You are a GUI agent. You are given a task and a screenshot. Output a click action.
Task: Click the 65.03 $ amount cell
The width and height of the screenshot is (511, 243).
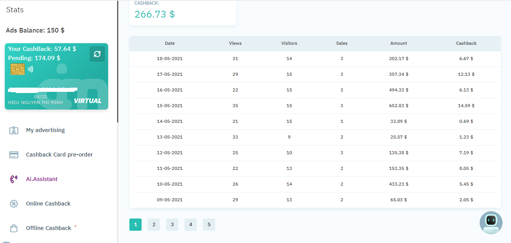click(399, 200)
